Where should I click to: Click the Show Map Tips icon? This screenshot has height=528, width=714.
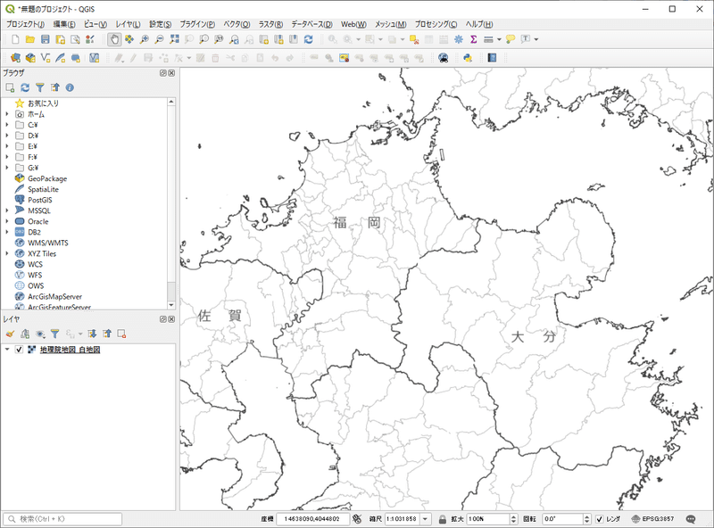511,39
